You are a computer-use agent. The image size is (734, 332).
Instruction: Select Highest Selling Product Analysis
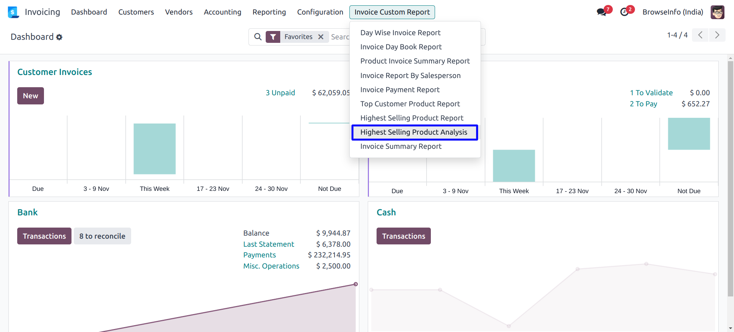tap(414, 132)
